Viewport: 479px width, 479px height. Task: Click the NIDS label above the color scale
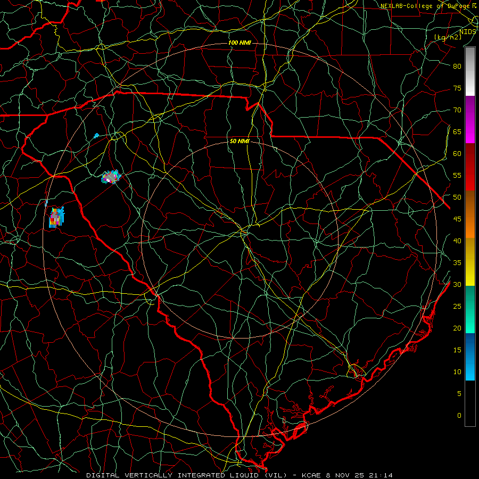(x=467, y=32)
